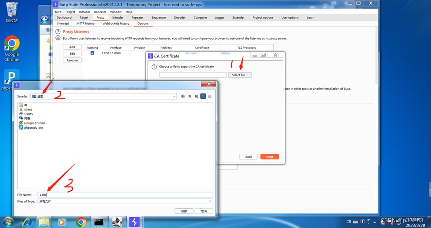The image size is (431, 228).
Task: Click the CA certificate file path field
Action: point(193,75)
